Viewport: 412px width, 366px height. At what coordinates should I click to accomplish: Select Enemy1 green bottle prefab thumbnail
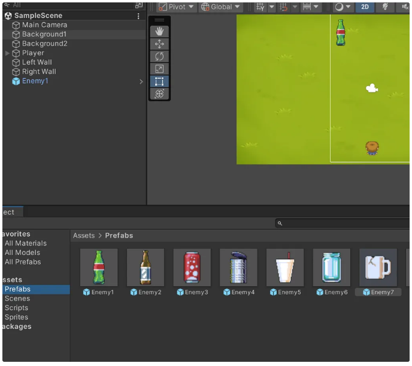99,268
